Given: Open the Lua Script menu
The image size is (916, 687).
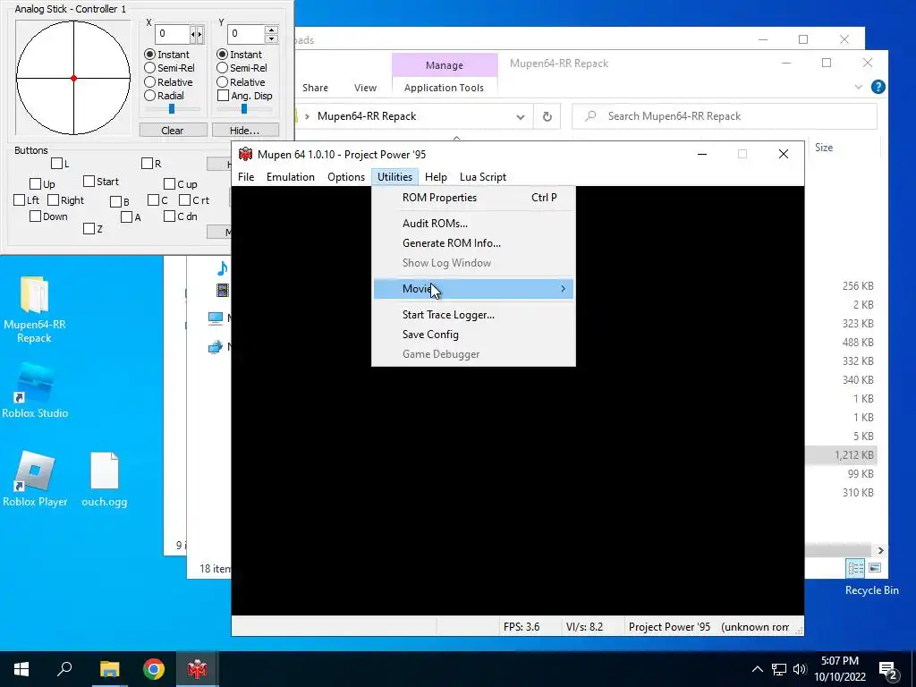Looking at the screenshot, I should pos(482,177).
